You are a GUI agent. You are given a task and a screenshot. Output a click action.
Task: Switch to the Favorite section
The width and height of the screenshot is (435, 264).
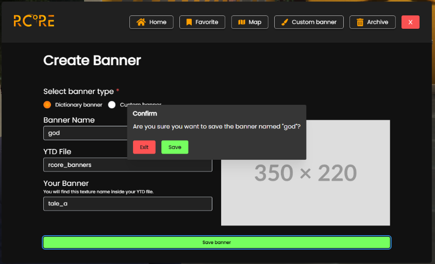point(207,22)
